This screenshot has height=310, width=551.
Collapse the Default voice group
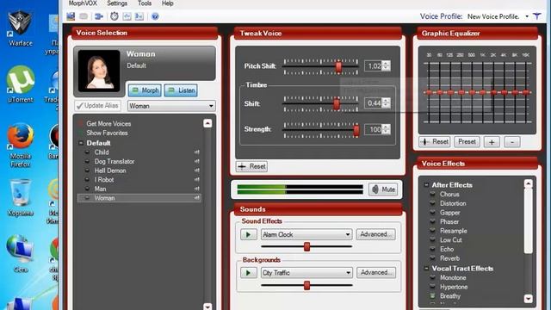coord(81,143)
